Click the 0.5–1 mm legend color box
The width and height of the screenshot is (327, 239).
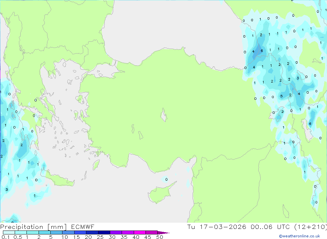pyautogui.click(x=21, y=232)
